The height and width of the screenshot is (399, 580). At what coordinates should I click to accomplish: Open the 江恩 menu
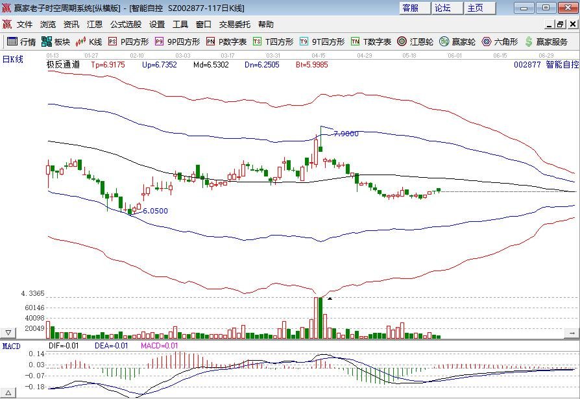(94, 25)
